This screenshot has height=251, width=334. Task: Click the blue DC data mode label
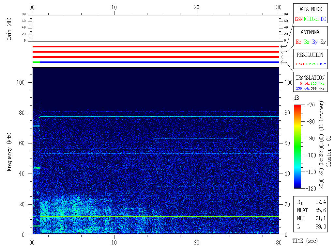pyautogui.click(x=323, y=19)
